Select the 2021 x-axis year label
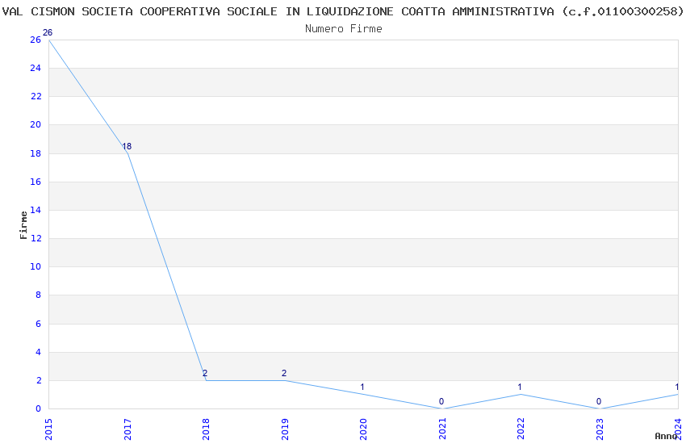The width and height of the screenshot is (686, 444). (x=442, y=429)
